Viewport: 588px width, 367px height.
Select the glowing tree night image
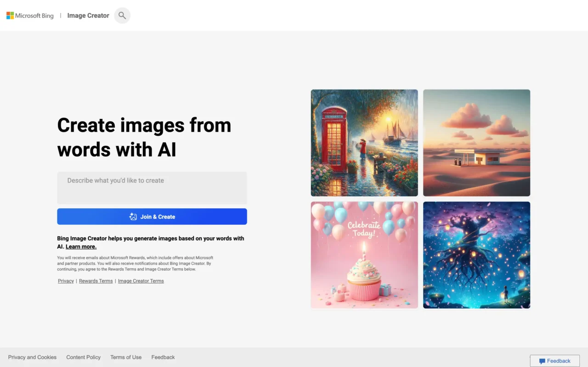[x=476, y=255]
